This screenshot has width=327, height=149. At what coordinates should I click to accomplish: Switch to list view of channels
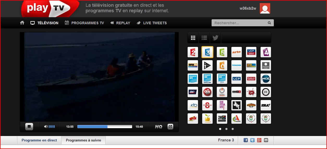click(x=204, y=38)
